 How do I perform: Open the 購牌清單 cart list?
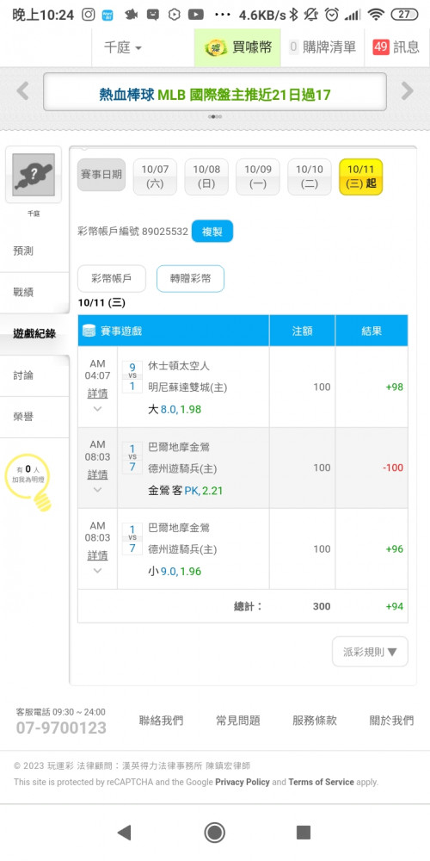click(322, 47)
